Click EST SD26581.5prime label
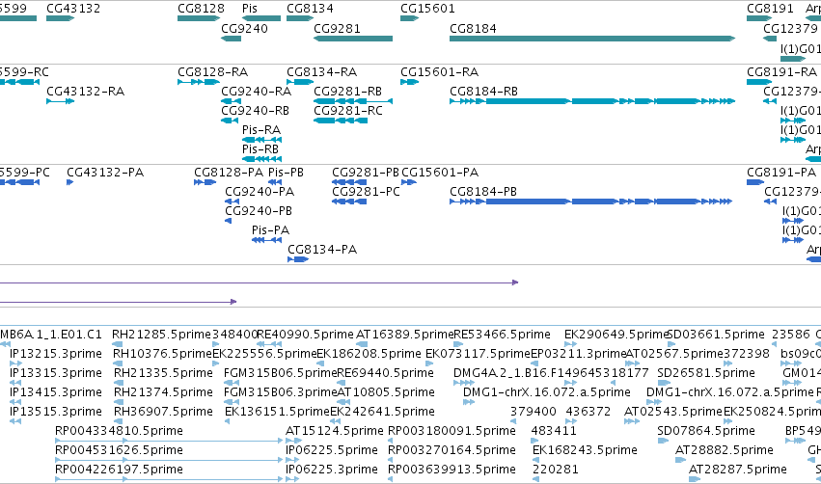Viewport: 821px width, 484px height. [706, 373]
